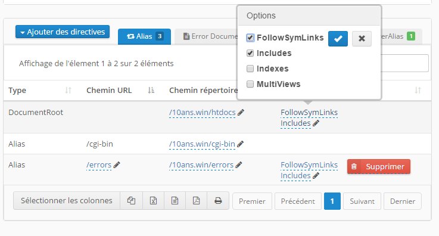Switch to the Alias tab

(145, 36)
